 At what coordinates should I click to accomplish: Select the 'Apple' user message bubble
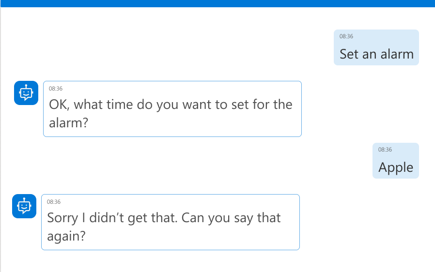pos(395,161)
